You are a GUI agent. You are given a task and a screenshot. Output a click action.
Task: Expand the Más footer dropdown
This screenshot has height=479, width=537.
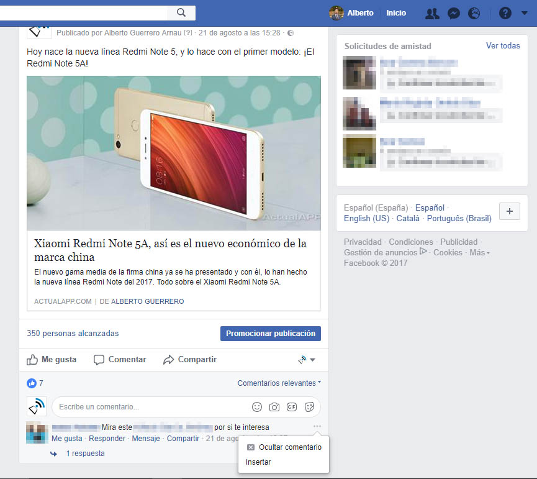point(479,252)
